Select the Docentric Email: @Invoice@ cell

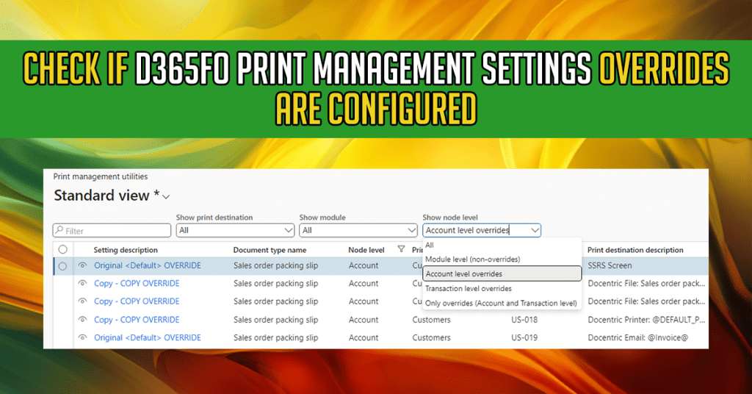click(638, 337)
